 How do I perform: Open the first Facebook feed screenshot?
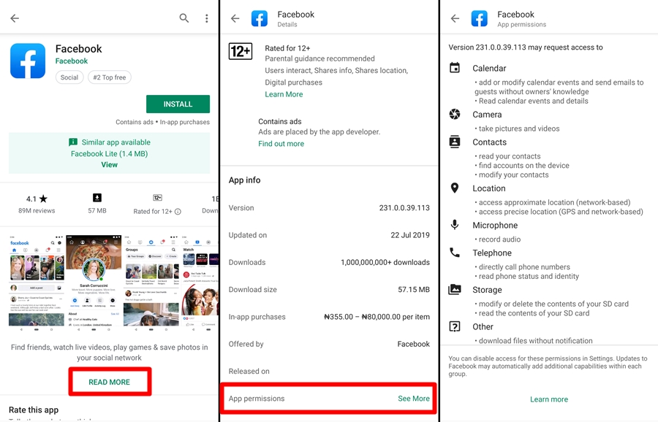(36, 283)
